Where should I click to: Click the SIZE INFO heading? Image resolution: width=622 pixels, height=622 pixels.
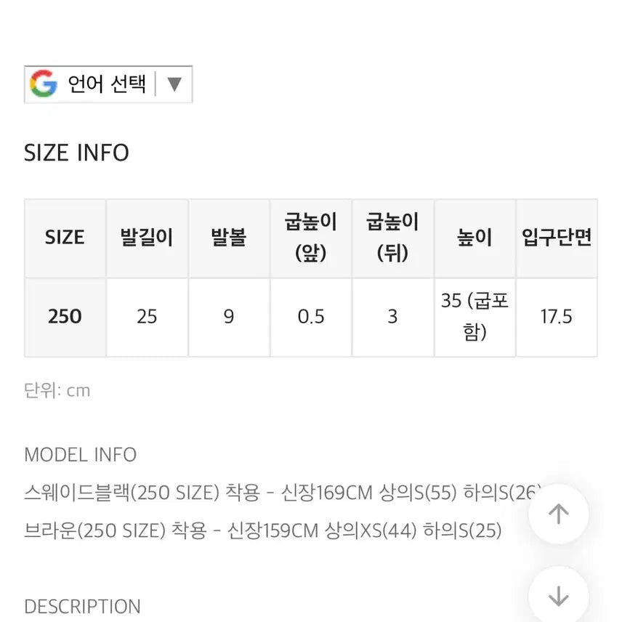pos(77,153)
